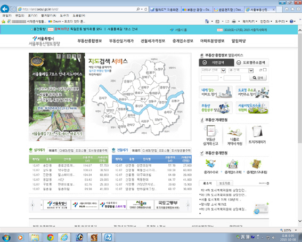Screen dimensions: 302x242
Task: Open the 즐겨찾기(A) menu
Action: (x=48, y=15)
